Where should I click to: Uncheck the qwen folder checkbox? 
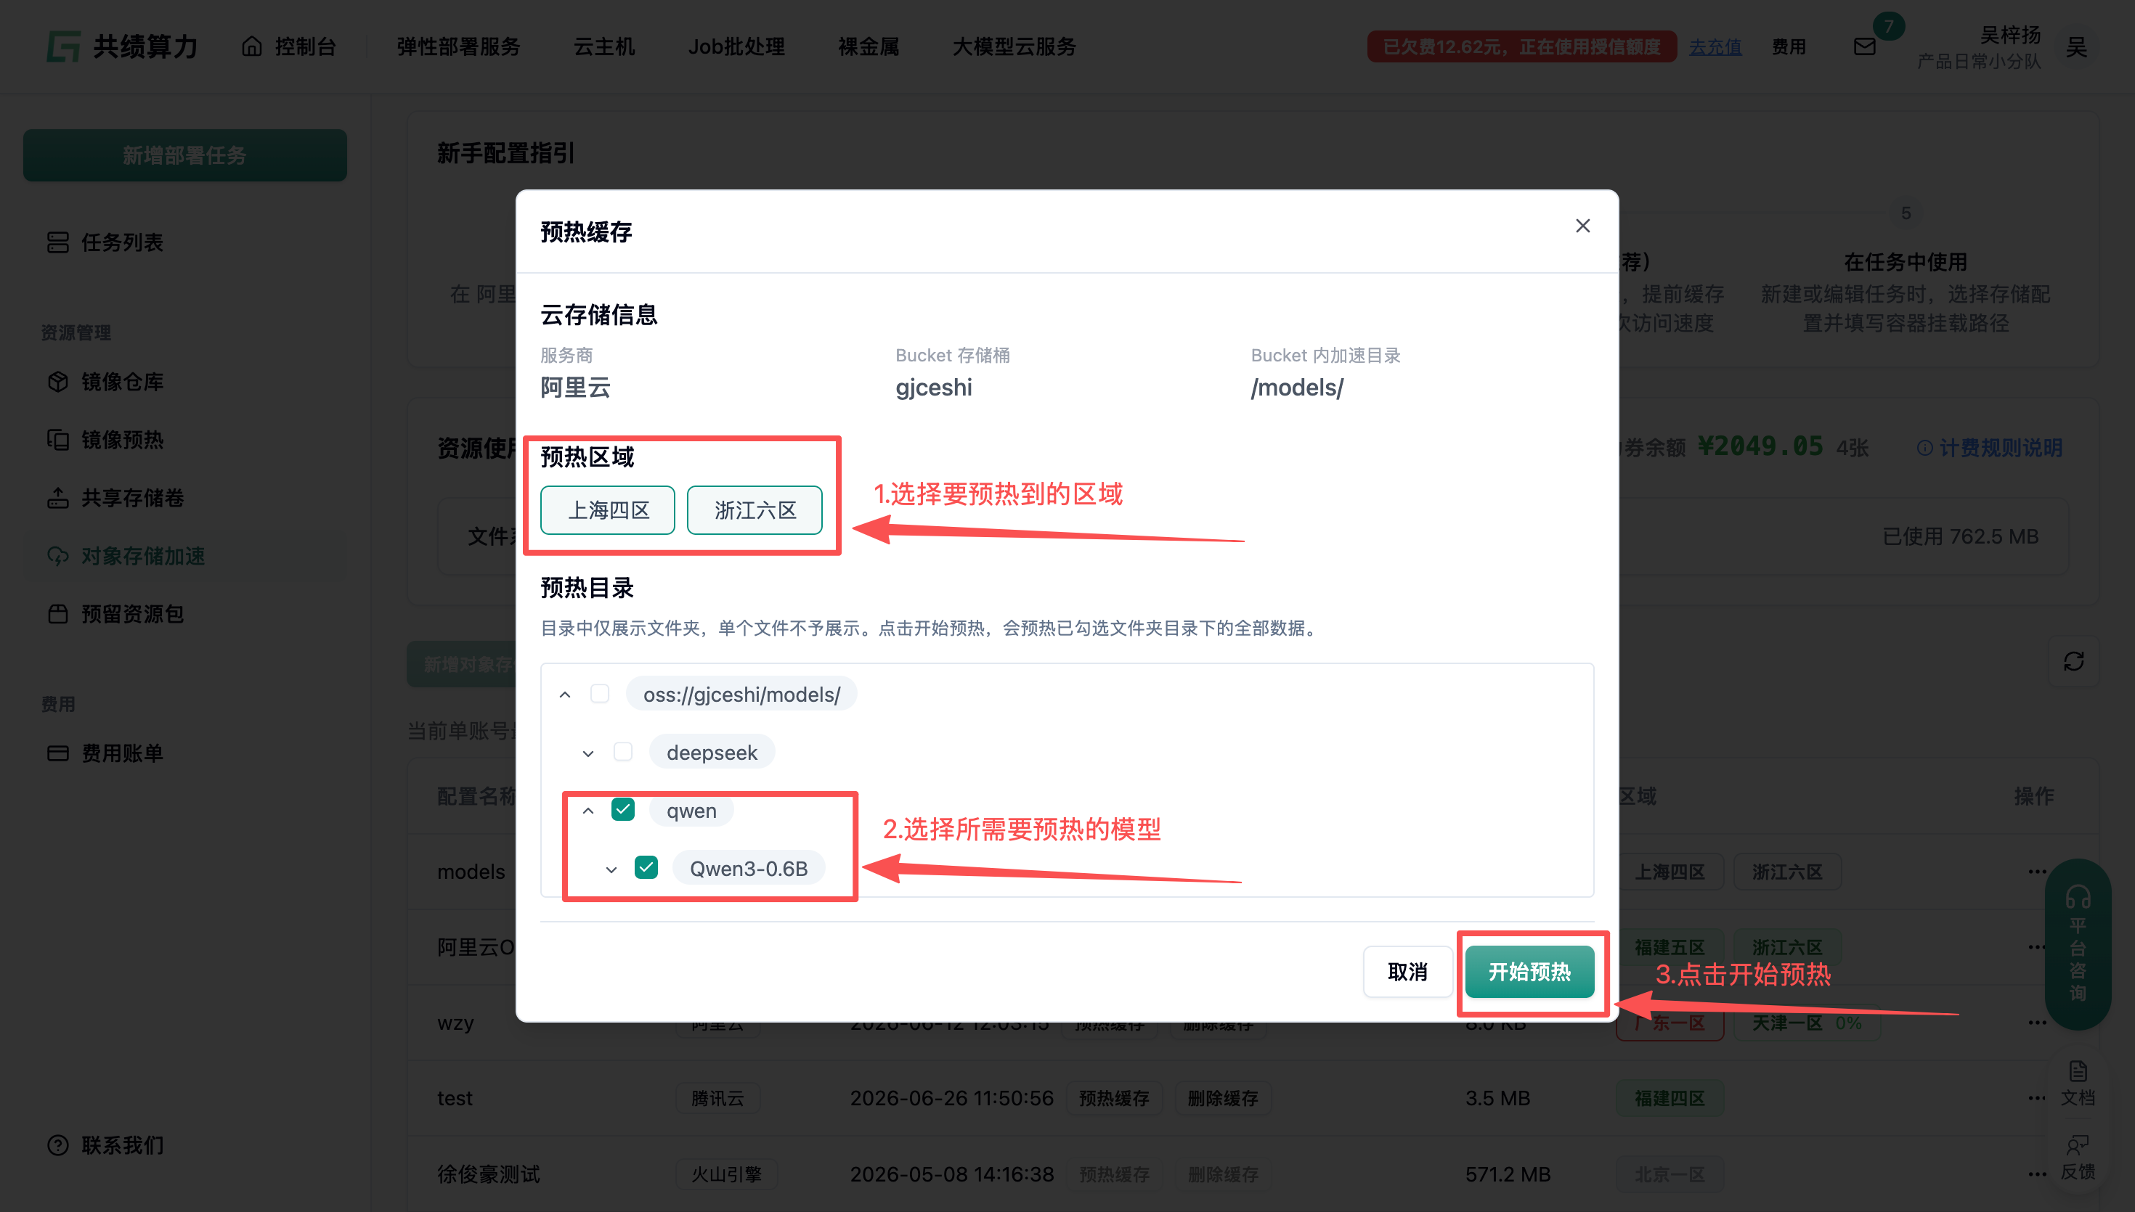click(x=623, y=809)
